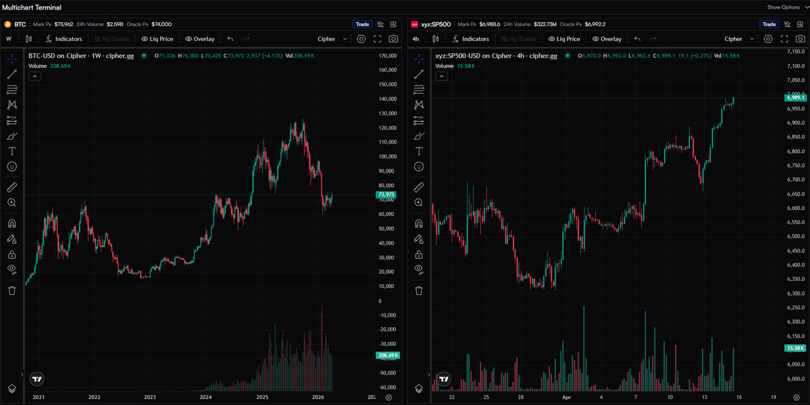Change candlestick chart style in BTC toolbar
810x405 pixels.
28,38
